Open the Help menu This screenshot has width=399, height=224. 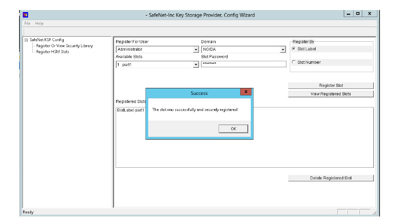coord(39,24)
